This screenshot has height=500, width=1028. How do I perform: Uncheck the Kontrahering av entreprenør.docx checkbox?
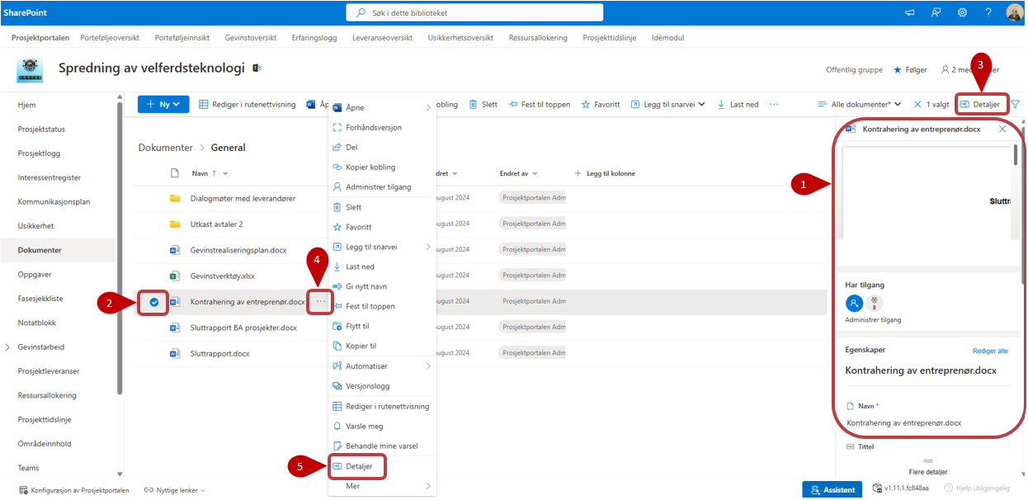[x=154, y=302]
